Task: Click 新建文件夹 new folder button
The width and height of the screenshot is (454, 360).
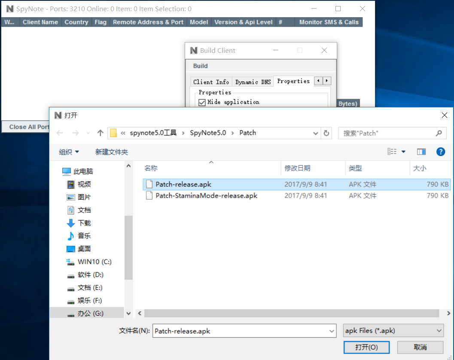Action: coord(112,152)
